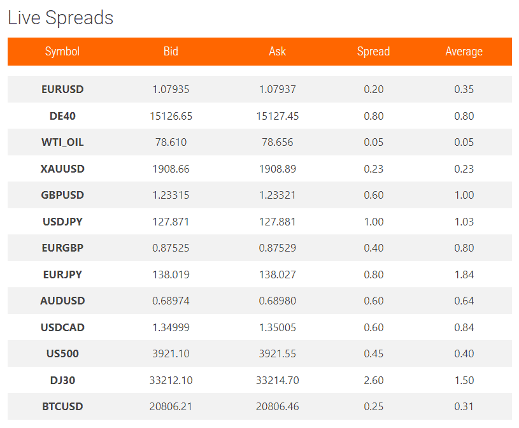Select the BTCUSD bid price 20806.21

coord(171,406)
